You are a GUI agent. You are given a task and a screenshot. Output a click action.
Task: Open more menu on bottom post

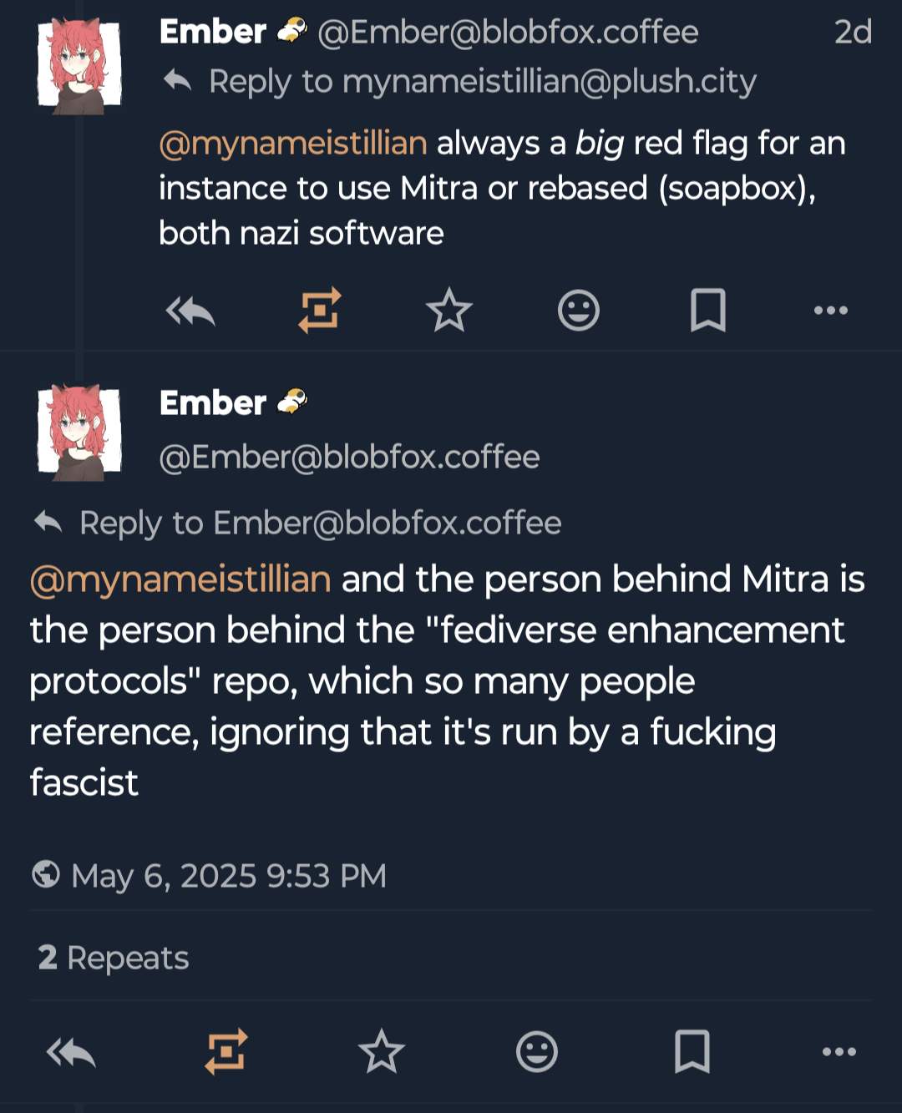(x=839, y=1052)
